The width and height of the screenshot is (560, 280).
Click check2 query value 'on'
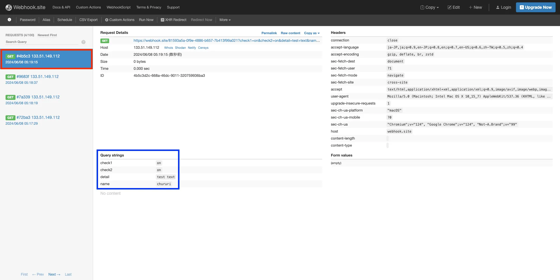click(159, 170)
